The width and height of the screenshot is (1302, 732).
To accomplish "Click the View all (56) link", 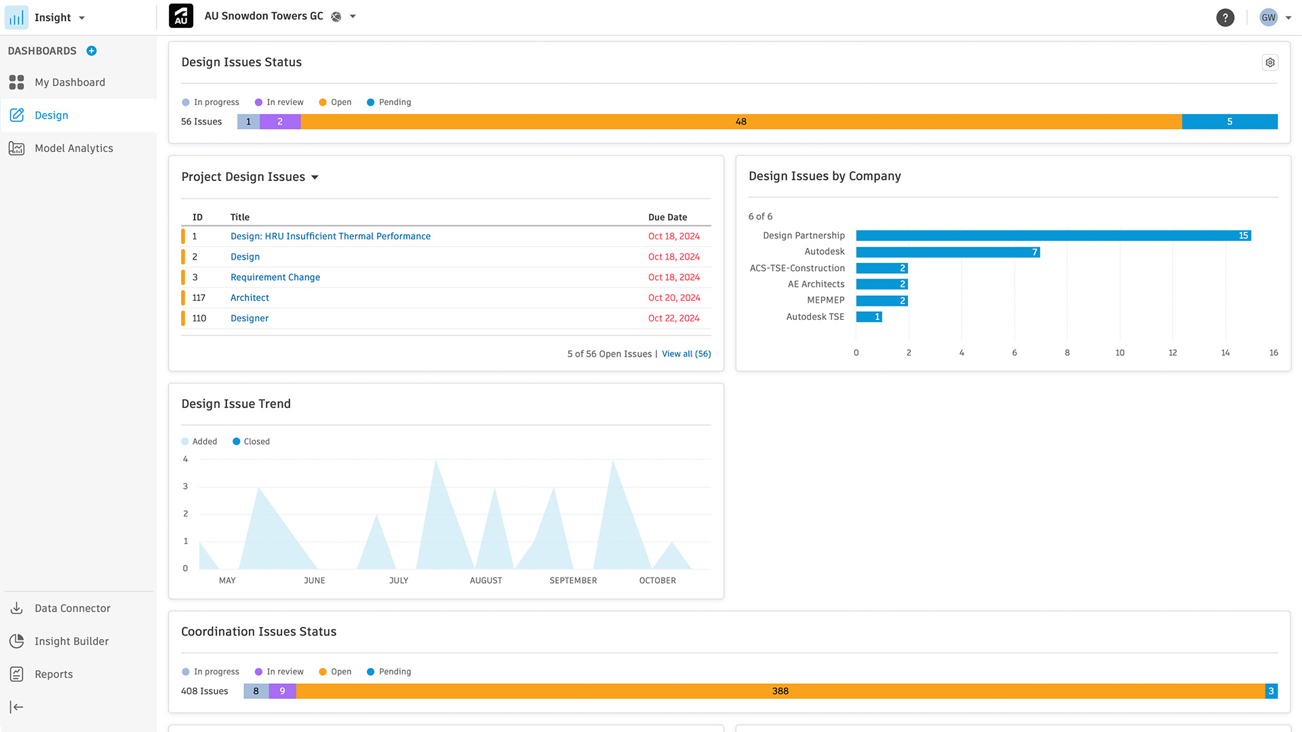I will click(x=686, y=354).
